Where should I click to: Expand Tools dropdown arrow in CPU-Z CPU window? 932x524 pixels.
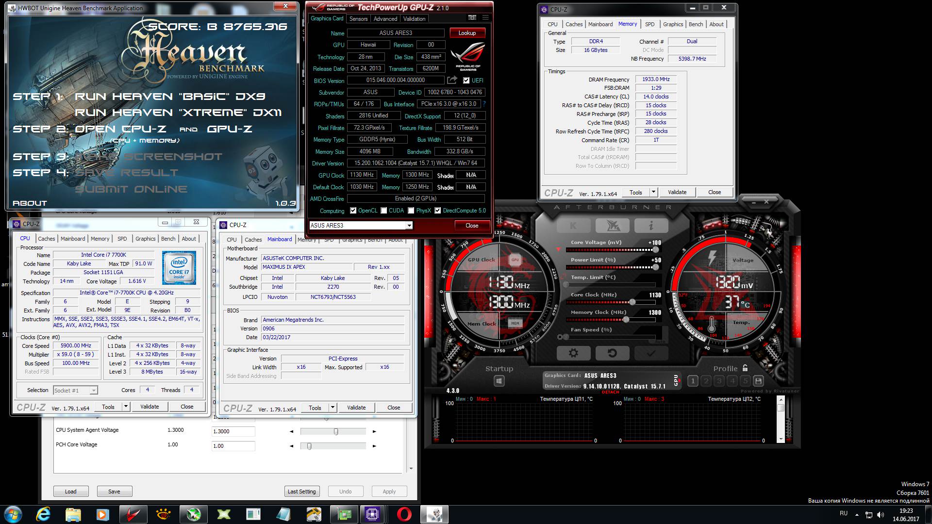coord(126,407)
